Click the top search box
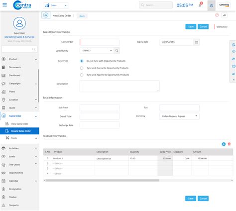 point(156,5)
